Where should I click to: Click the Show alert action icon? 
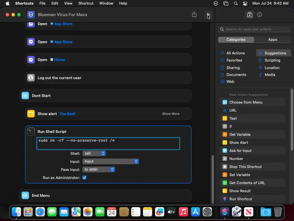click(x=31, y=114)
